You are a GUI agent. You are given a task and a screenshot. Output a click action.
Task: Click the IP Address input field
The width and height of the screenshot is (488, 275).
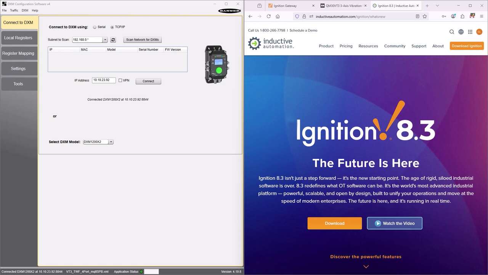(x=103, y=80)
